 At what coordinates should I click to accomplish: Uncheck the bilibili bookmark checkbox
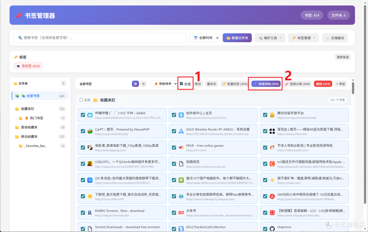[x=83, y=115]
